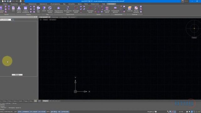Toggle the ОТС-ОБЪЕКТ tracking mode
This screenshot has height=113, width=201.
[x=34, y=112]
